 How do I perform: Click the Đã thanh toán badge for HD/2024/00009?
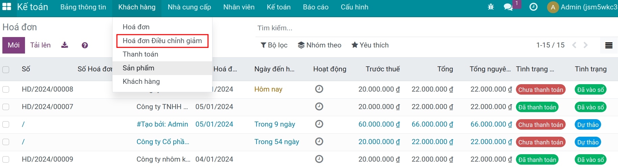tap(537, 160)
